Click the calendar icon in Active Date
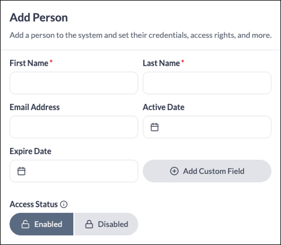Screen dimensions: 281x245 click(155, 127)
